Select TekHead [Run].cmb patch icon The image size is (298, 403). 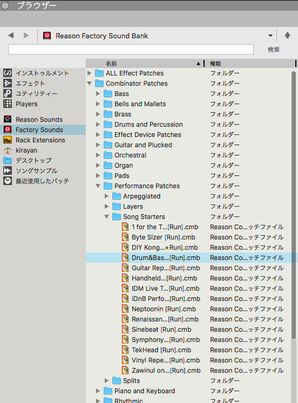(x=125, y=350)
